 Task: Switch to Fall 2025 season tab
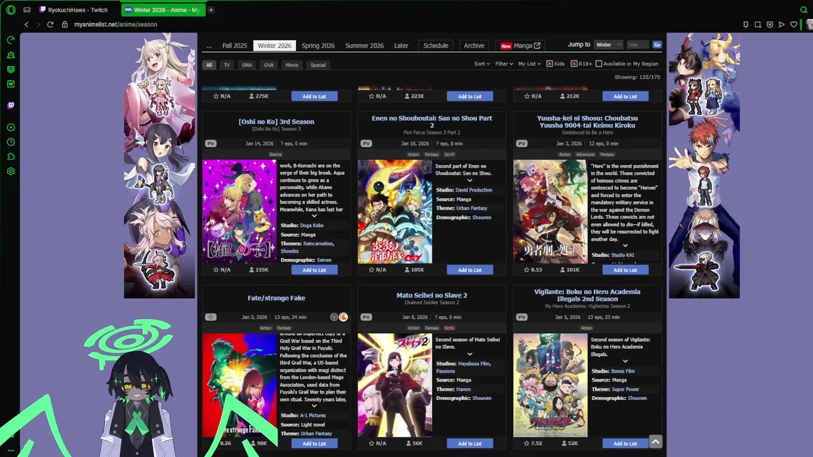click(234, 46)
